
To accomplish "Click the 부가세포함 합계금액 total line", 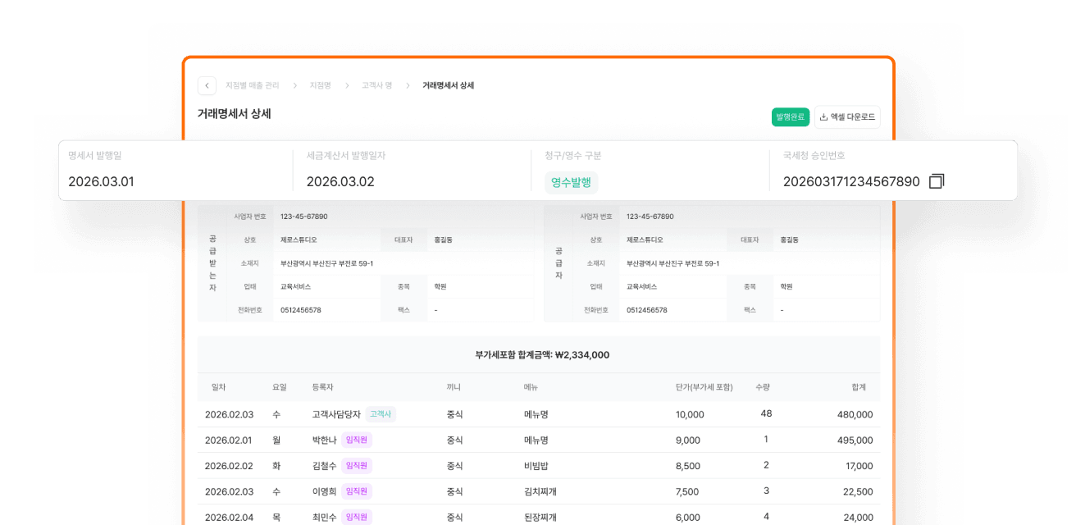I will [542, 355].
